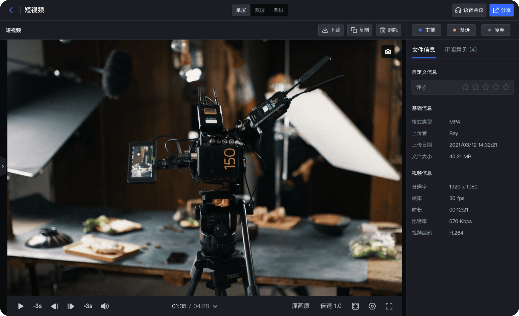The height and width of the screenshot is (316, 519).
Task: Click the blue back arrow icon
Action: pyautogui.click(x=11, y=10)
